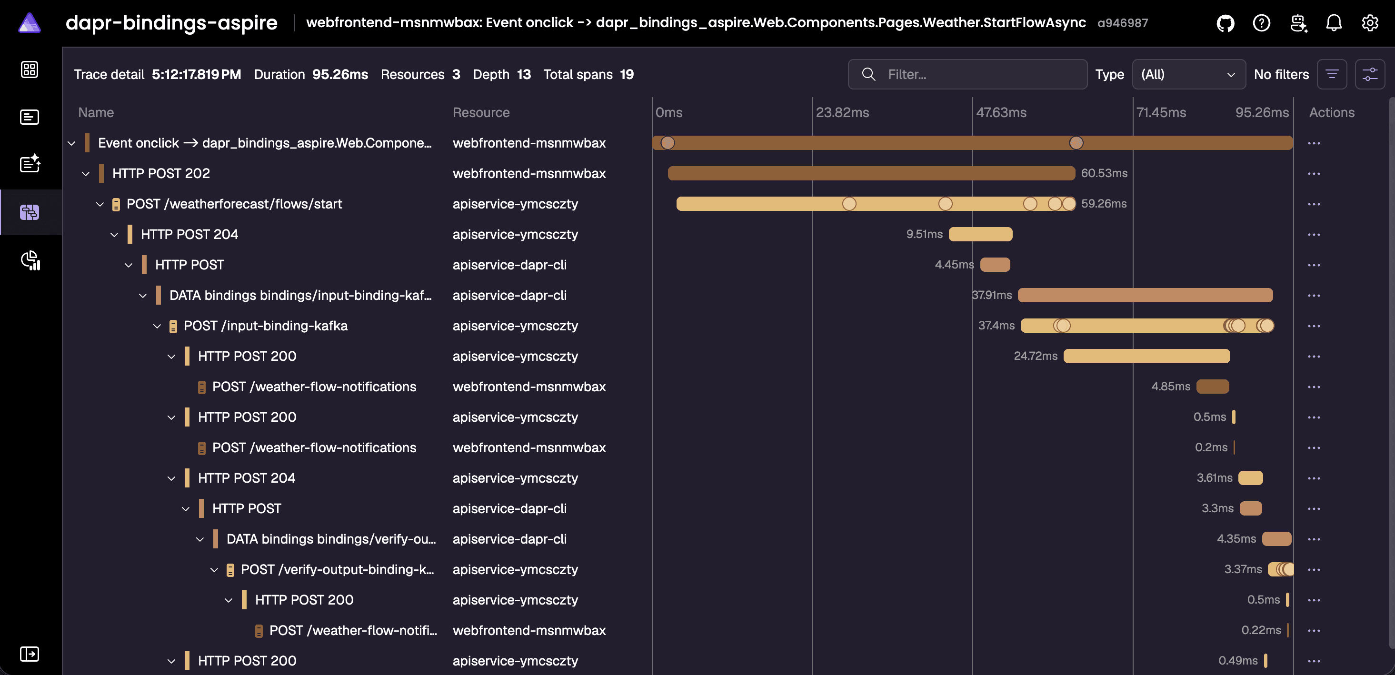This screenshot has height=675, width=1395.
Task: Select the POST /input-binding-kafka row
Action: click(x=681, y=326)
